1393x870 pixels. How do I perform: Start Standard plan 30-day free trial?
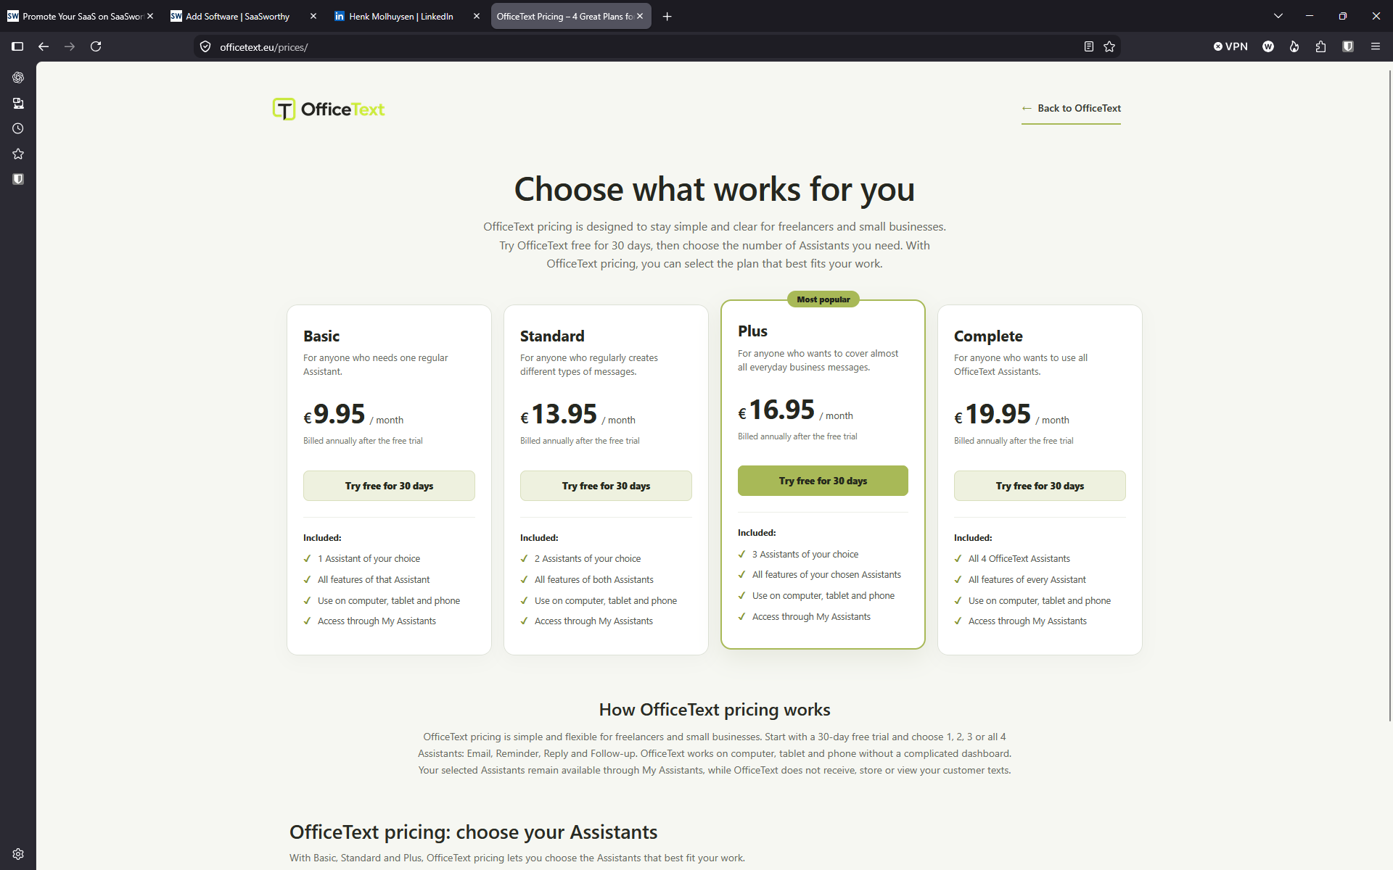pyautogui.click(x=606, y=486)
